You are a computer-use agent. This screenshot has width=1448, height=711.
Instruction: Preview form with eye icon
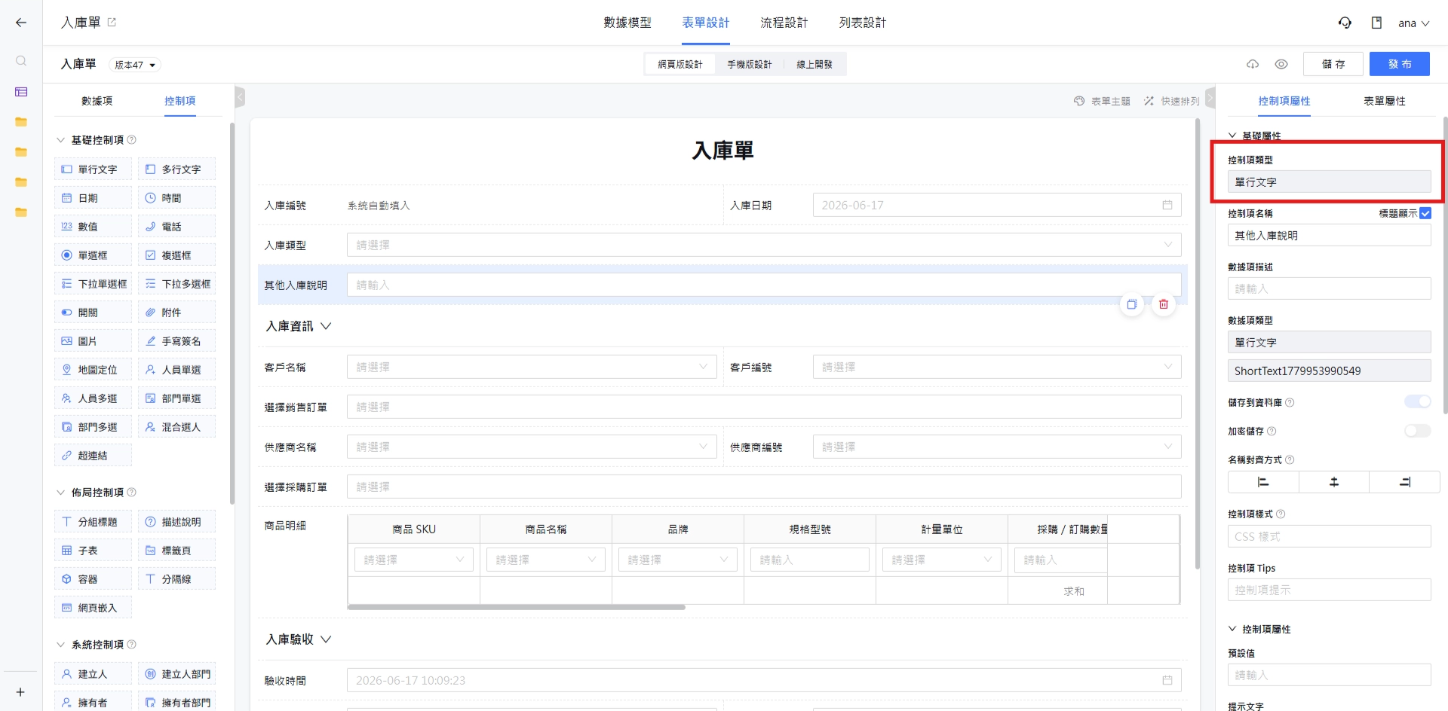tap(1281, 64)
